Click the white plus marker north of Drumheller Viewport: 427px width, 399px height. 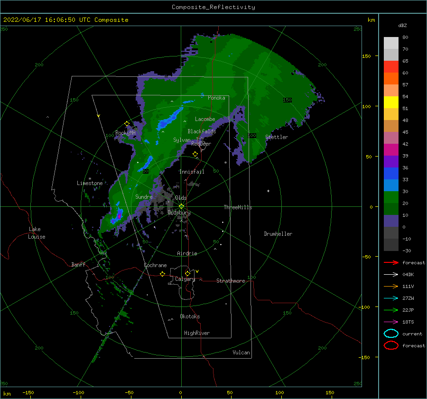pos(268,191)
